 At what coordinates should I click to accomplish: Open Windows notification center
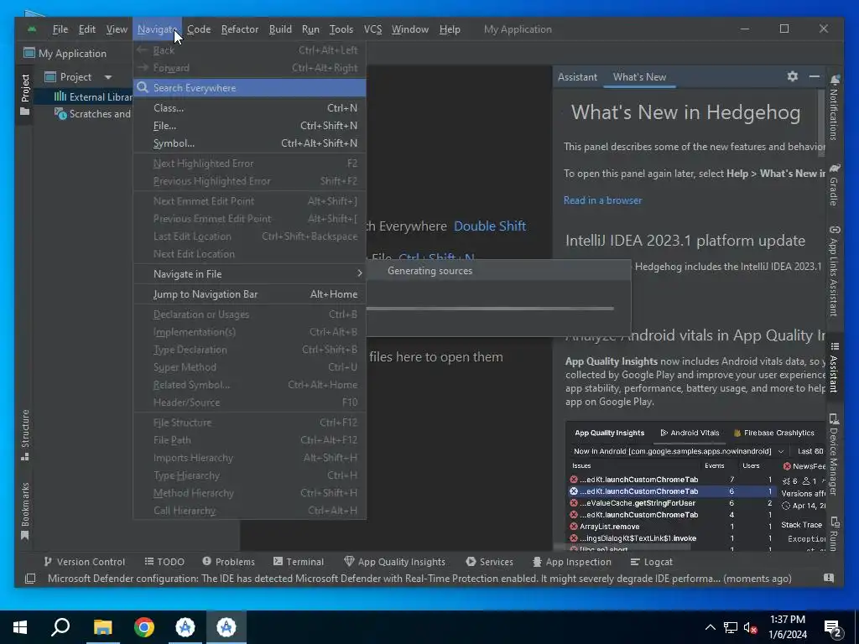833,627
